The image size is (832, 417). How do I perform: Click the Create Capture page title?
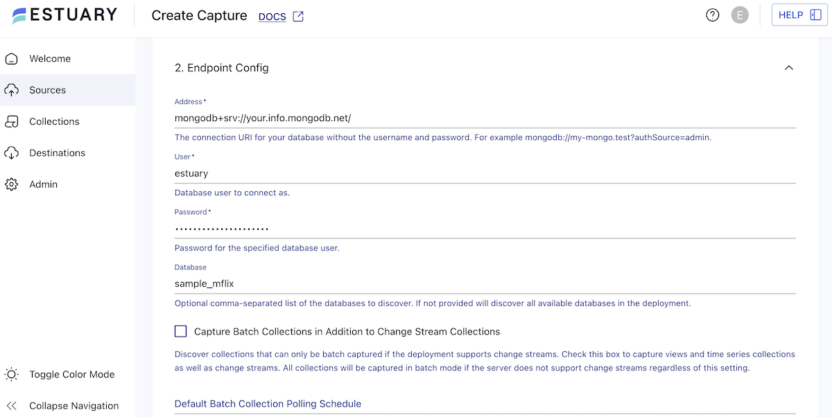point(200,15)
